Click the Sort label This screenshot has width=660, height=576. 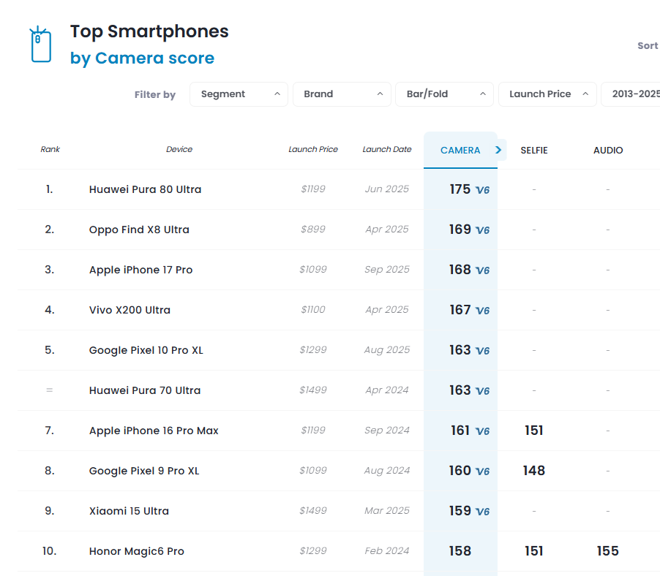[648, 45]
